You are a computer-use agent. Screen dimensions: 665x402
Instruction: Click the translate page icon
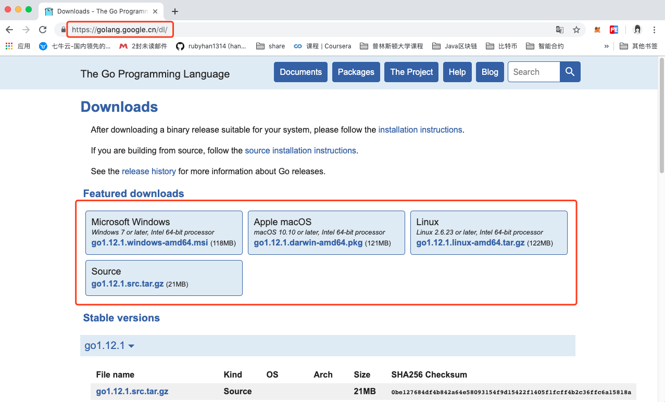point(560,30)
